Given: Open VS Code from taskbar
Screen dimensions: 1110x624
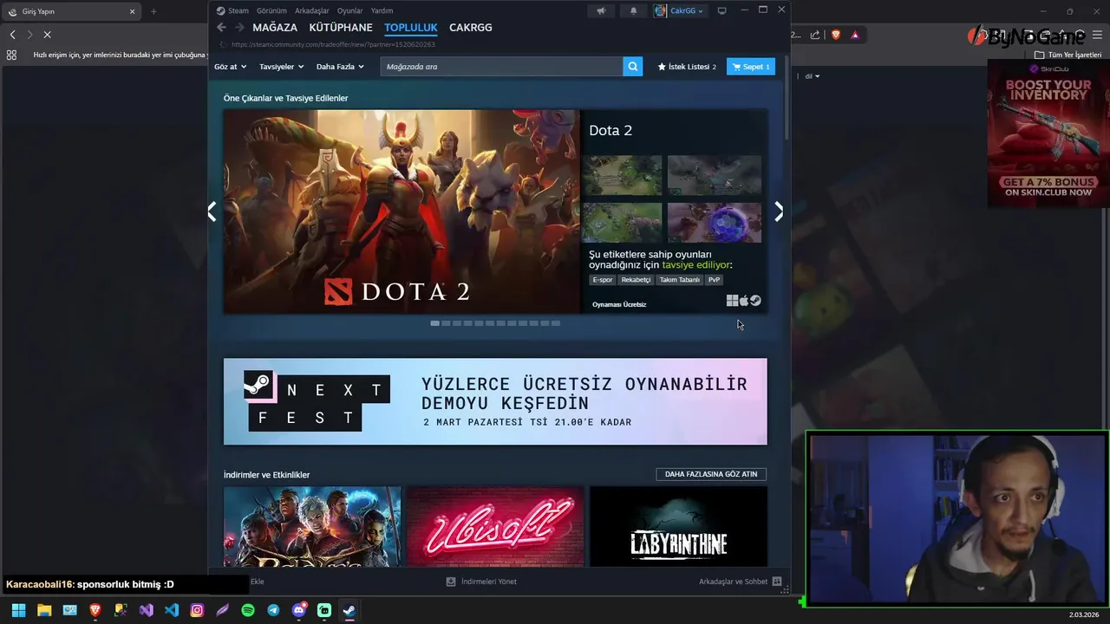Looking at the screenshot, I should click(172, 610).
